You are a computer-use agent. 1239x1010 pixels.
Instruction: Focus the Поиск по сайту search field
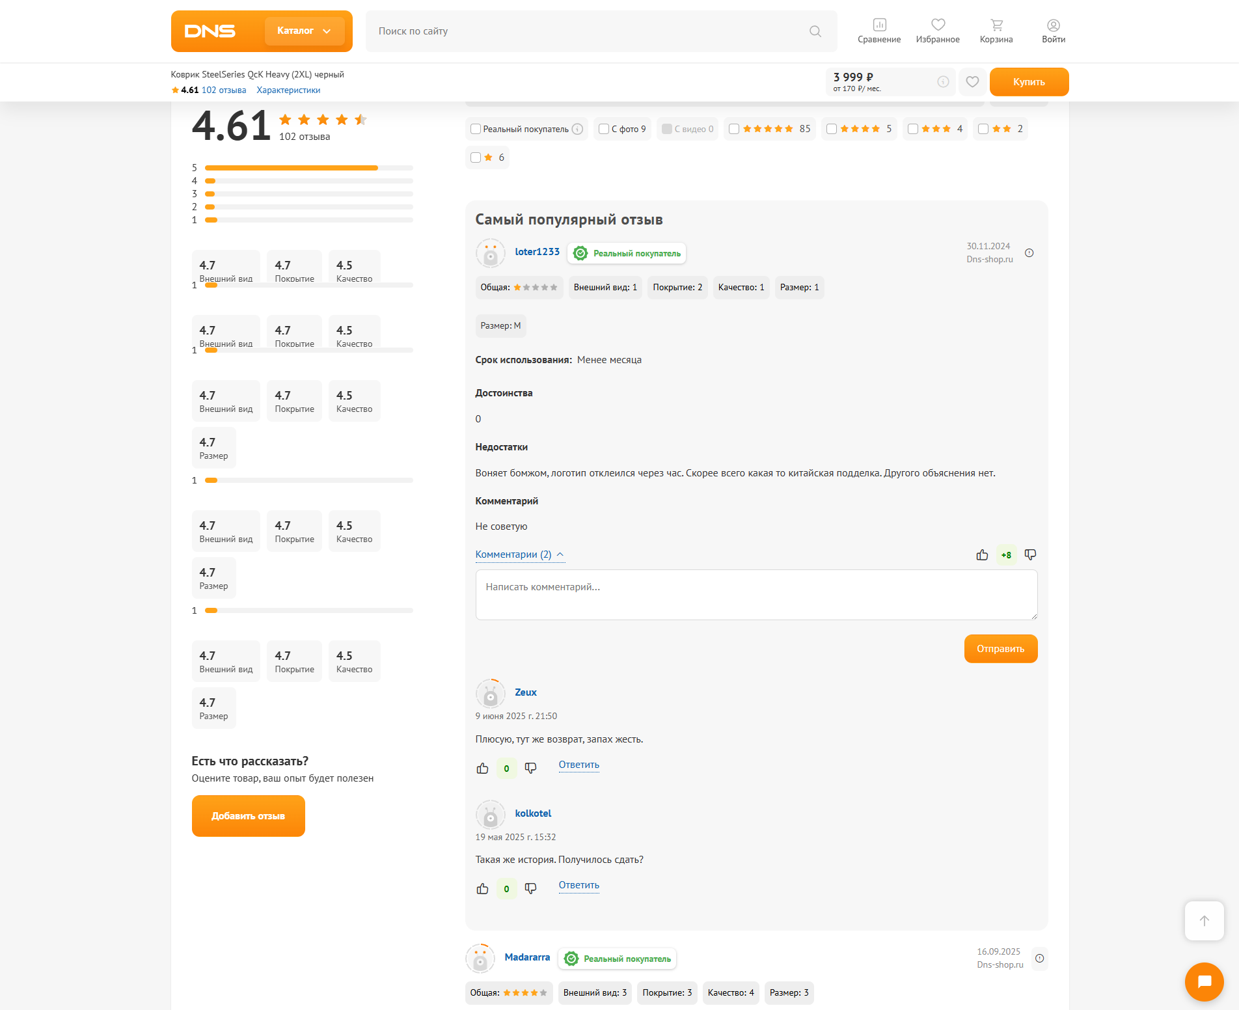(x=601, y=31)
